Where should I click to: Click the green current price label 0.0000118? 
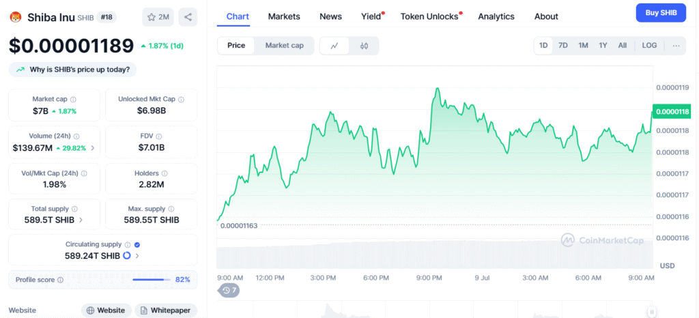671,111
